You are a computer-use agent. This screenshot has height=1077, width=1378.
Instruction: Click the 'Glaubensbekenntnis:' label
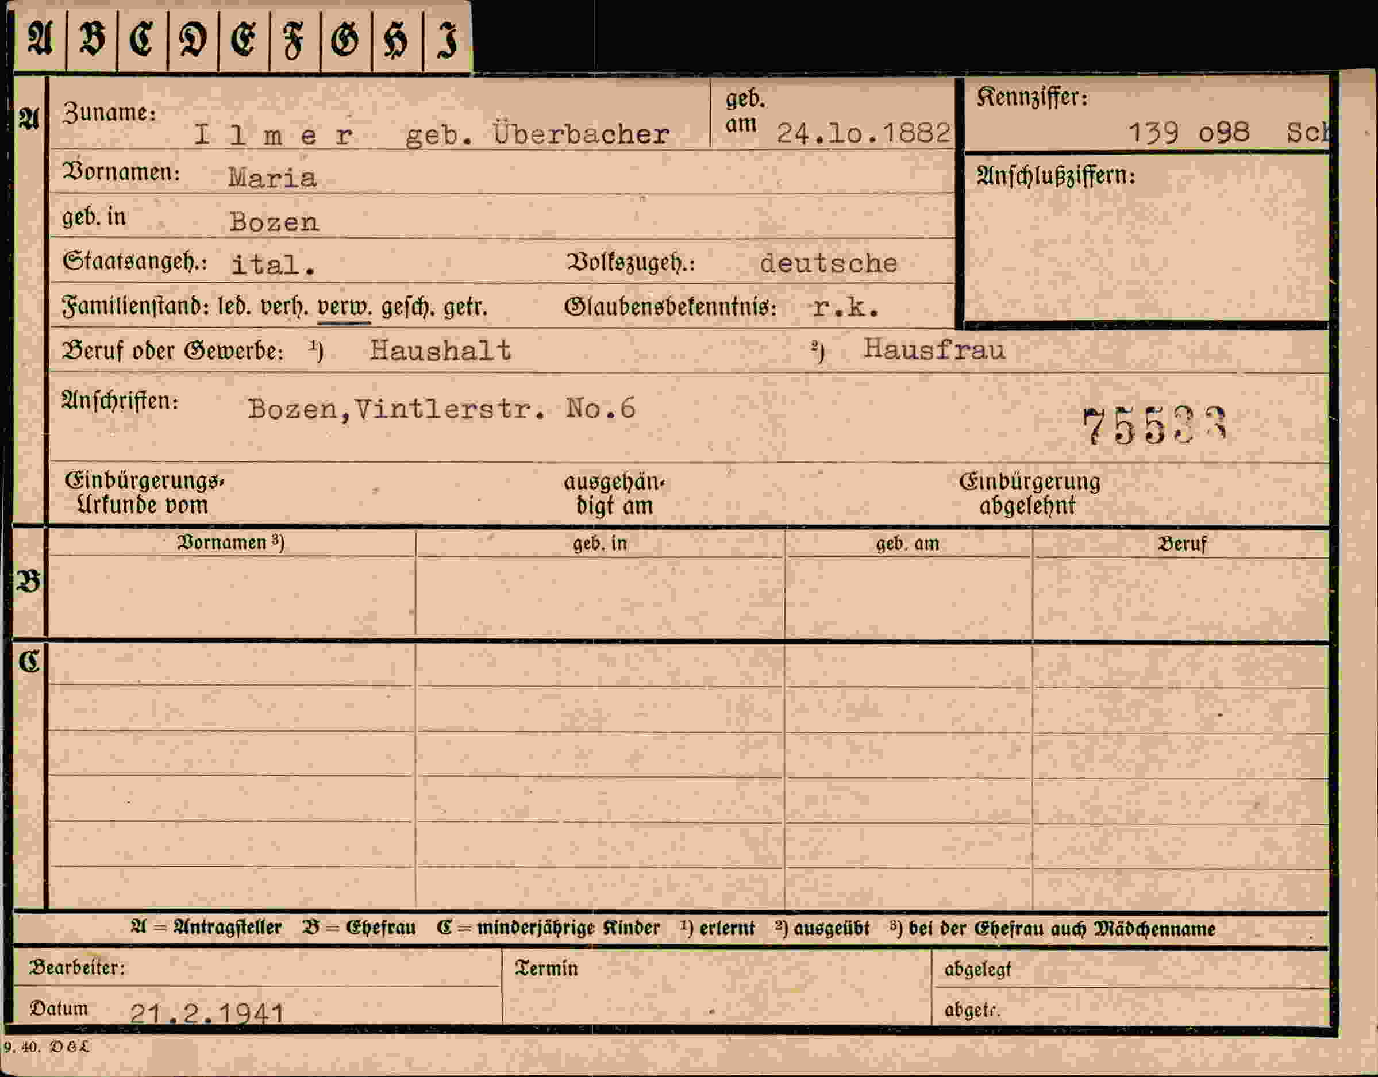pos(671,308)
